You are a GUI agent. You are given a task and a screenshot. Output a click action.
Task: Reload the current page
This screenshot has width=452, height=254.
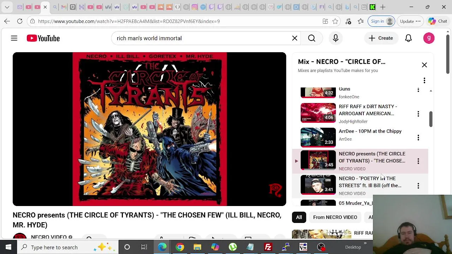(20, 21)
